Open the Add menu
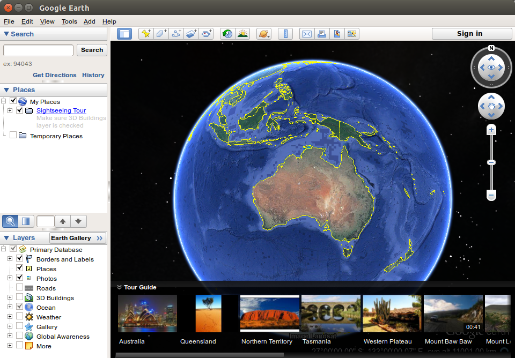The image size is (515, 358). tap(89, 21)
